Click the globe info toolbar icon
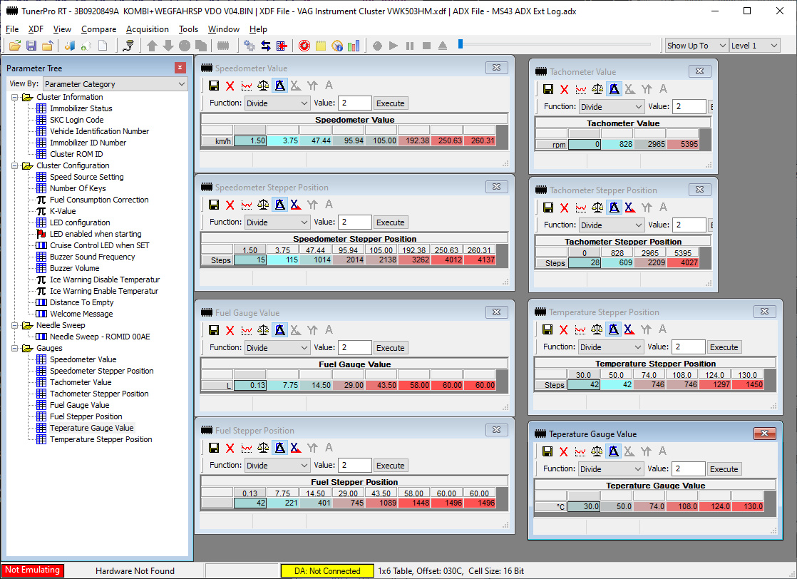The width and height of the screenshot is (797, 579). (337, 46)
